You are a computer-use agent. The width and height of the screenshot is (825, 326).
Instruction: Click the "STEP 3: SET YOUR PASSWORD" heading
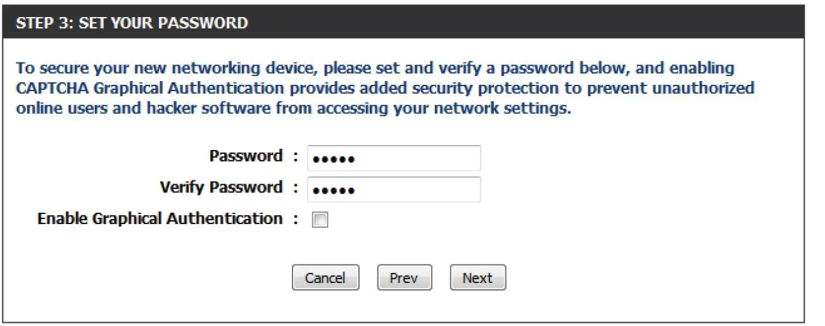132,24
